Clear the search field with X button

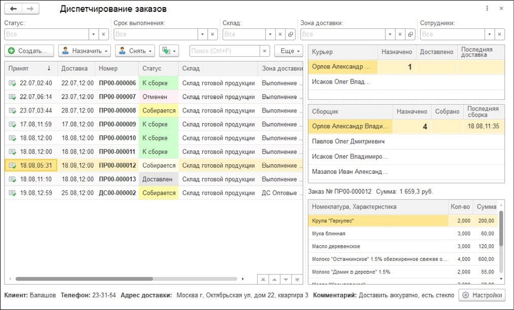tap(264, 51)
